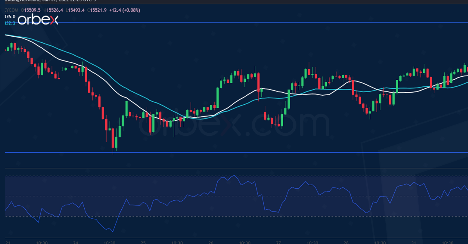Screen dimensions: 468x244
Task: Click the date label 26 on time axis
Action: coord(211,242)
